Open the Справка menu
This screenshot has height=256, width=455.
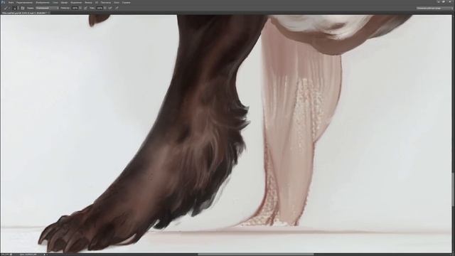tap(127, 3)
